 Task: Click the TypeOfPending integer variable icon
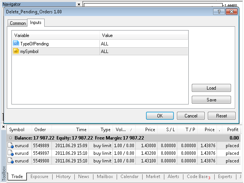pyautogui.click(x=16, y=44)
